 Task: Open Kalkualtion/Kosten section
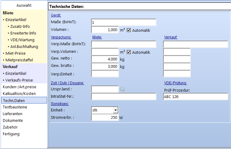(19, 94)
